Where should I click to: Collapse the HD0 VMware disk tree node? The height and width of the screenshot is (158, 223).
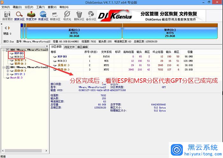pos(3,50)
